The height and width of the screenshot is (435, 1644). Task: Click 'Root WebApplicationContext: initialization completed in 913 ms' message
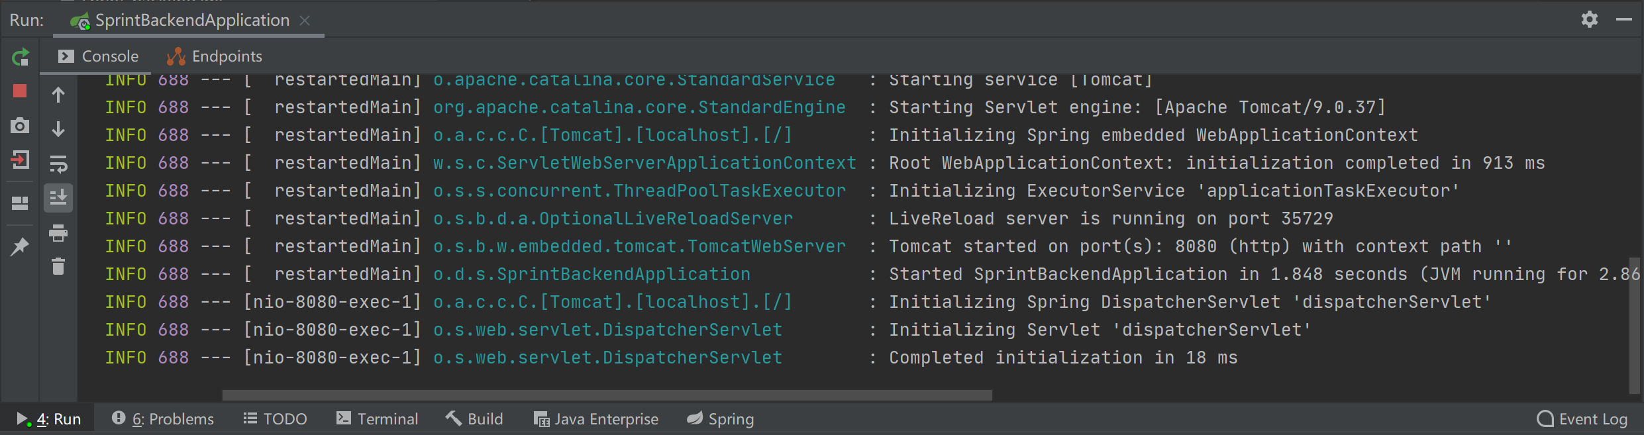[1217, 163]
